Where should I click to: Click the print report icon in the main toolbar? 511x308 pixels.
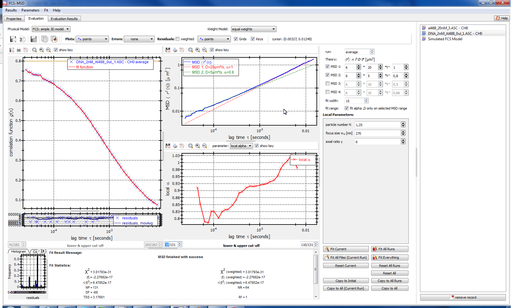22,39
